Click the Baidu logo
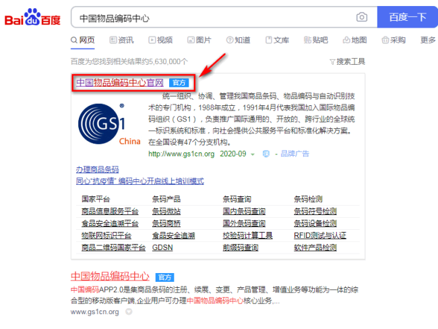This screenshot has height=329, width=438. click(32, 18)
